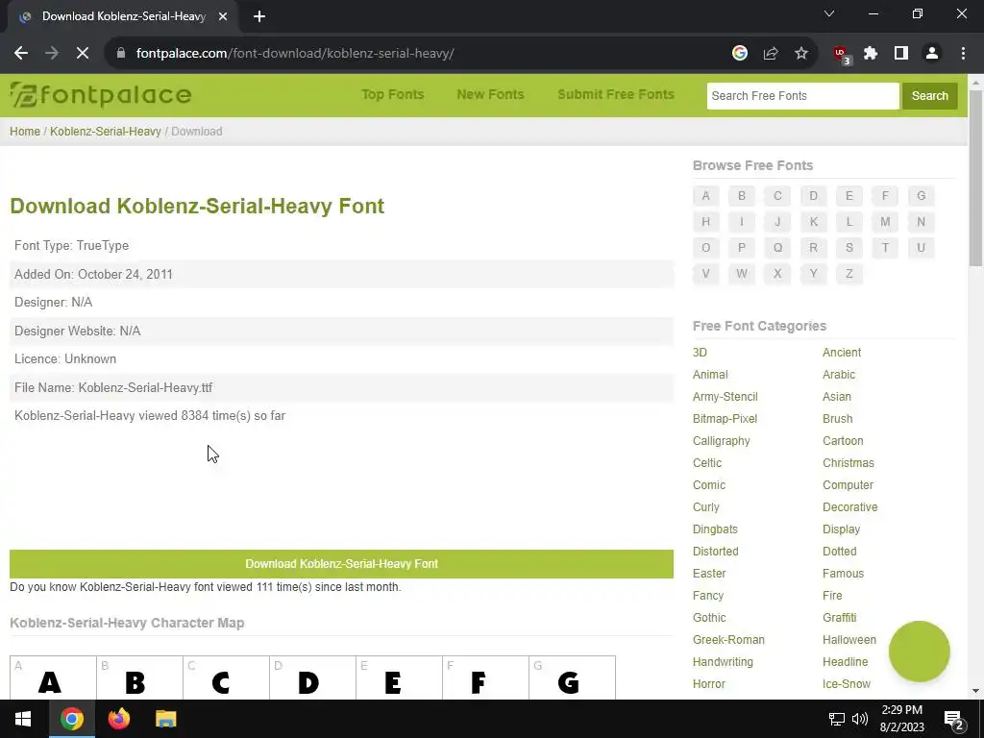Open the Graffiti category
This screenshot has height=738, width=984.
click(x=839, y=618)
